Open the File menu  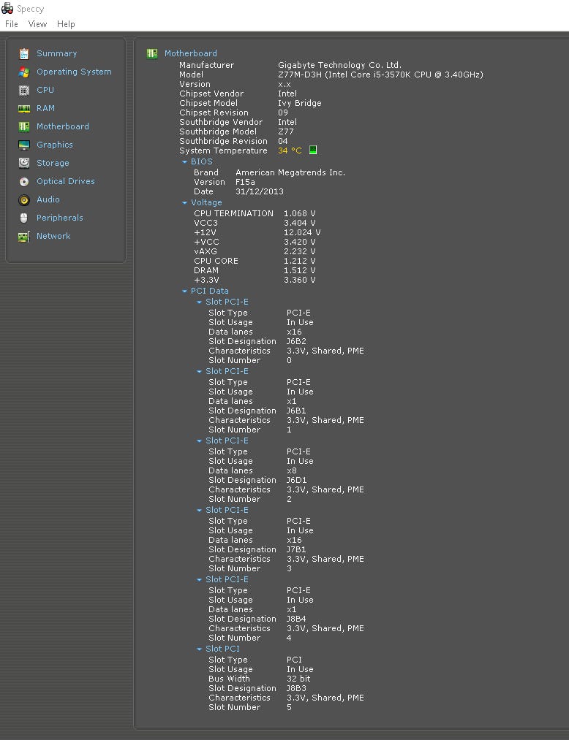click(x=12, y=24)
